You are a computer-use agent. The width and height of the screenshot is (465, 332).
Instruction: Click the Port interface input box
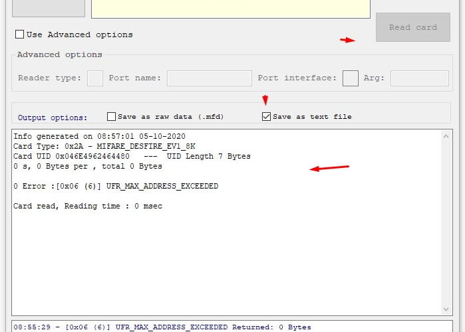pos(350,78)
